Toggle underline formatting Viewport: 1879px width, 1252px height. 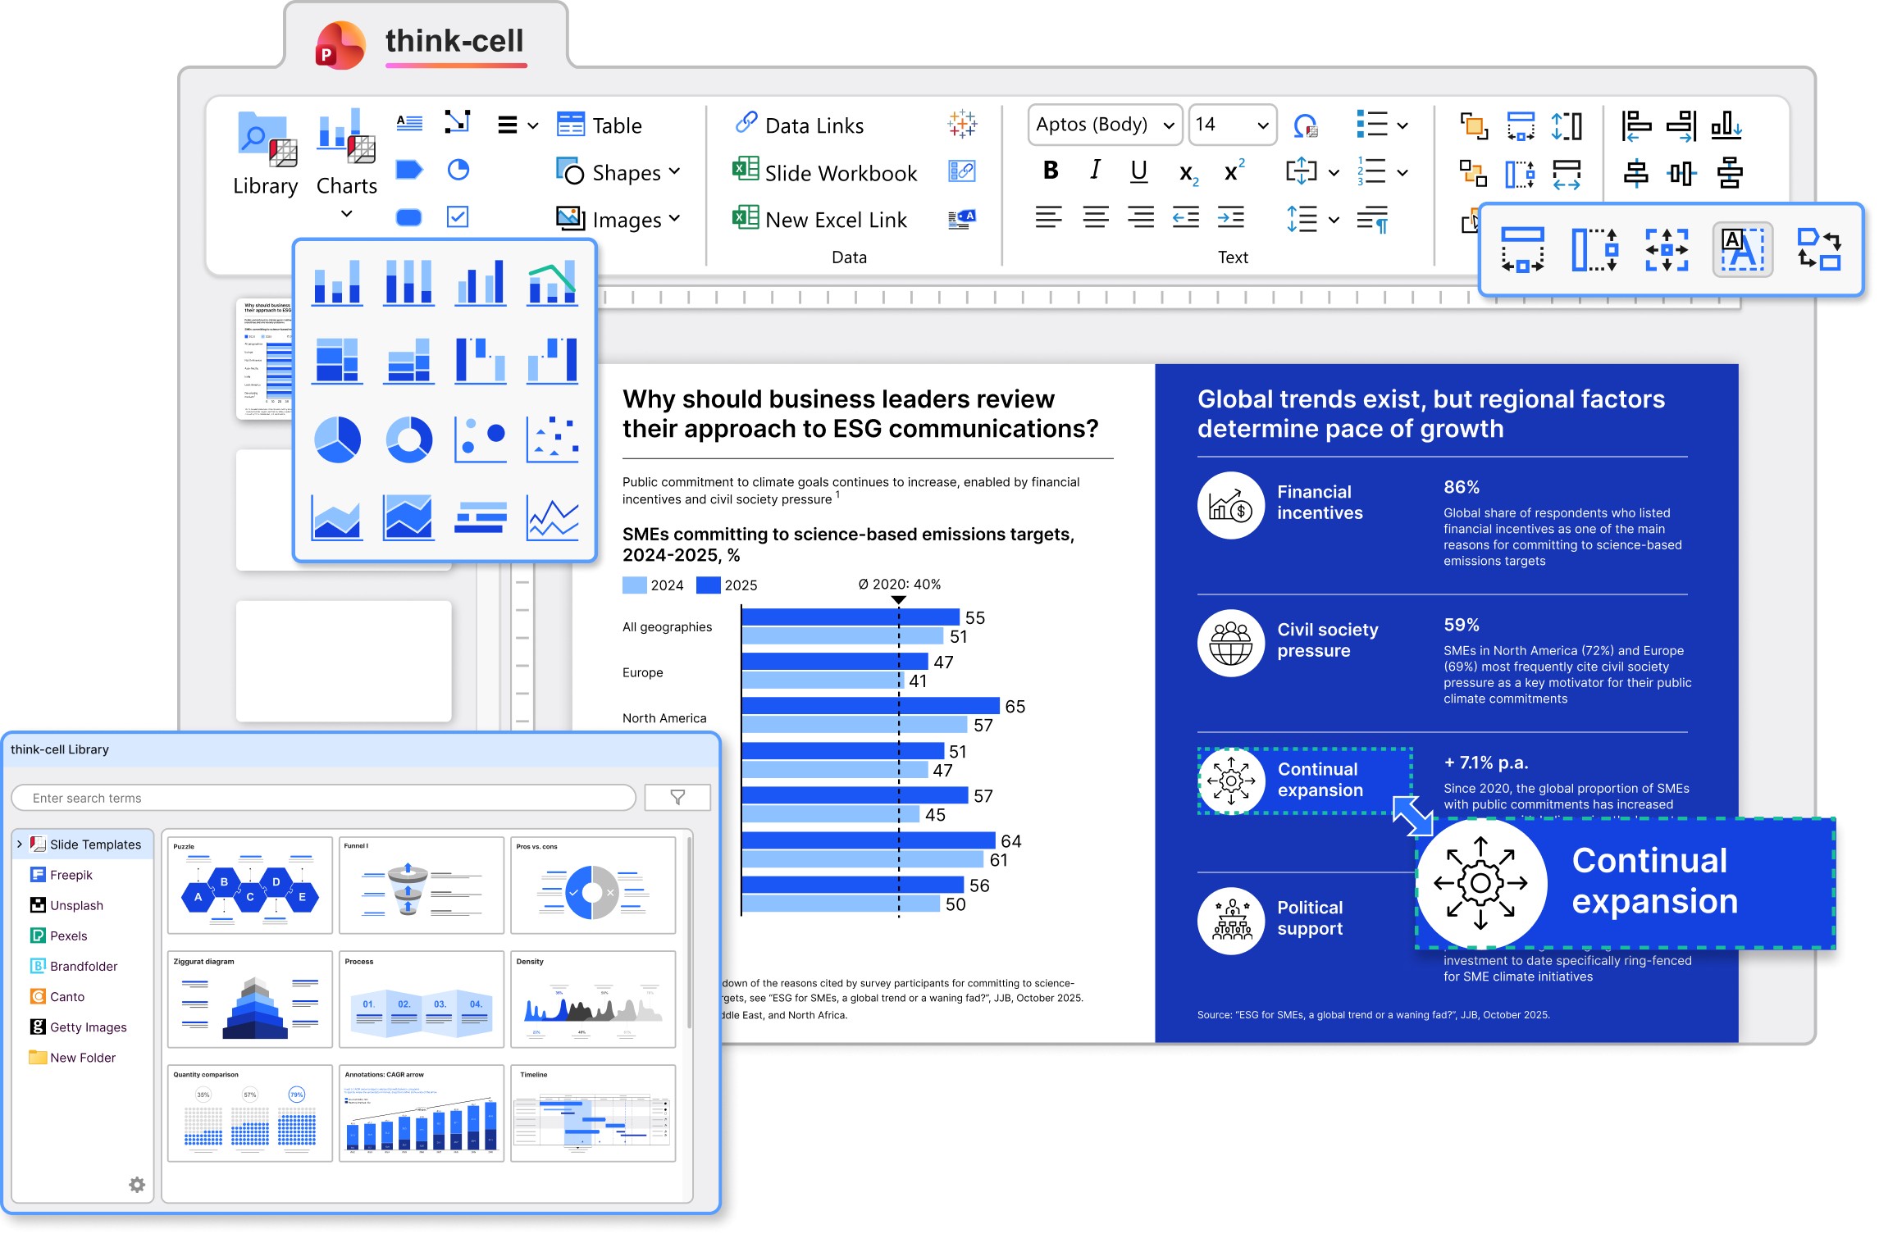1138,171
